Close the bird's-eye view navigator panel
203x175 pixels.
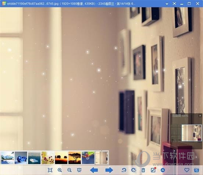pos(200,115)
